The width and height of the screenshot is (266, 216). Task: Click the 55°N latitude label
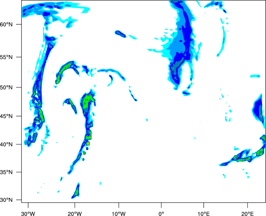(6, 57)
